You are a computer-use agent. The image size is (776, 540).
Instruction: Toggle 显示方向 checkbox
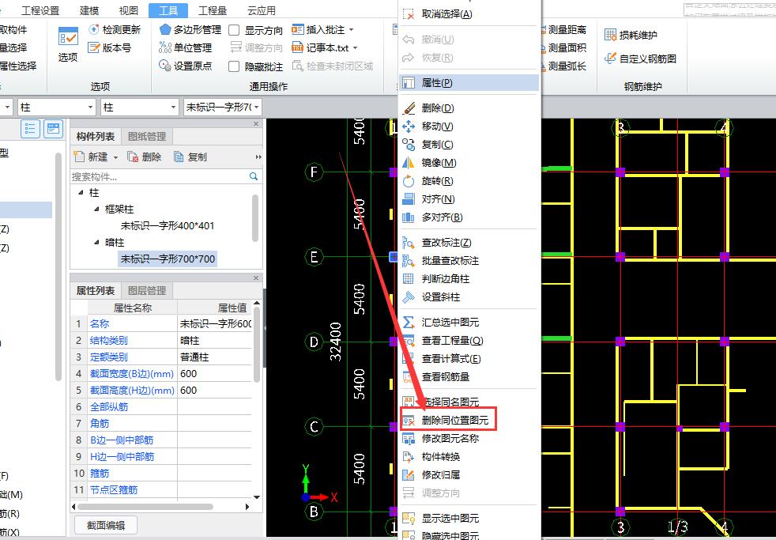[x=234, y=30]
